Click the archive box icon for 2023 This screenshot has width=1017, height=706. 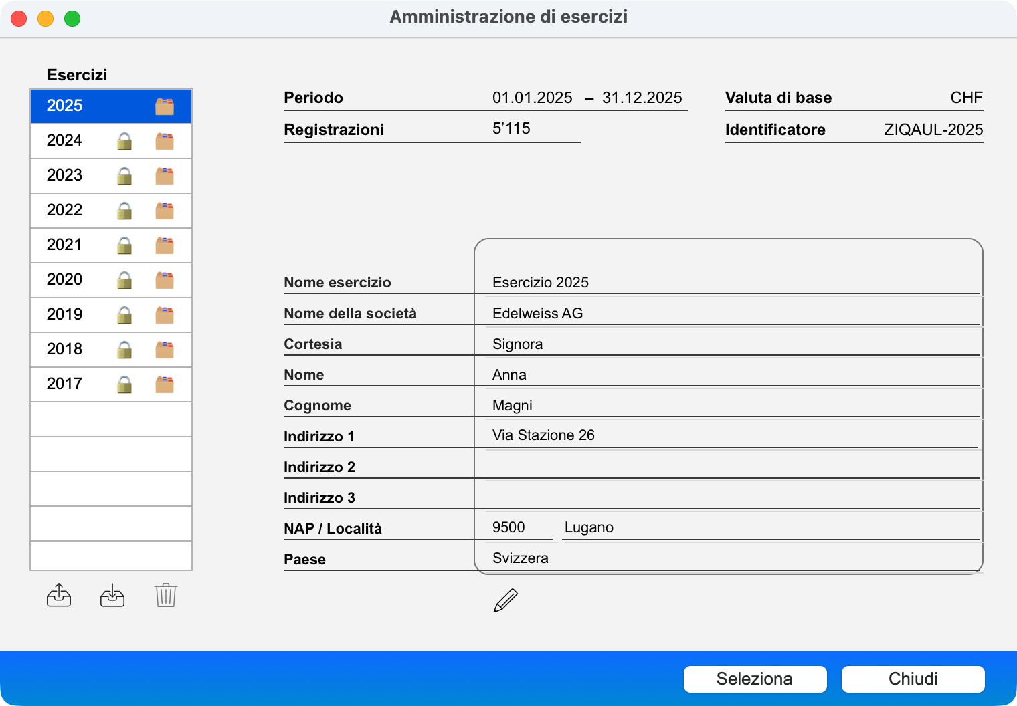pos(165,176)
